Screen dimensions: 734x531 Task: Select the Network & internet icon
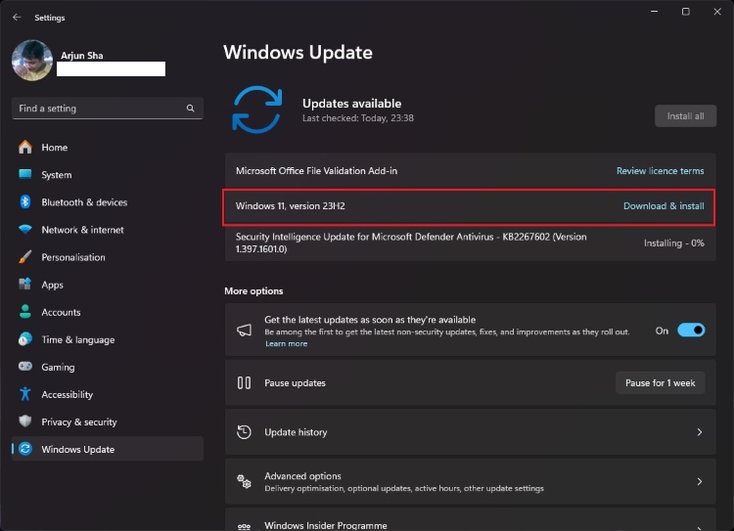pos(24,230)
